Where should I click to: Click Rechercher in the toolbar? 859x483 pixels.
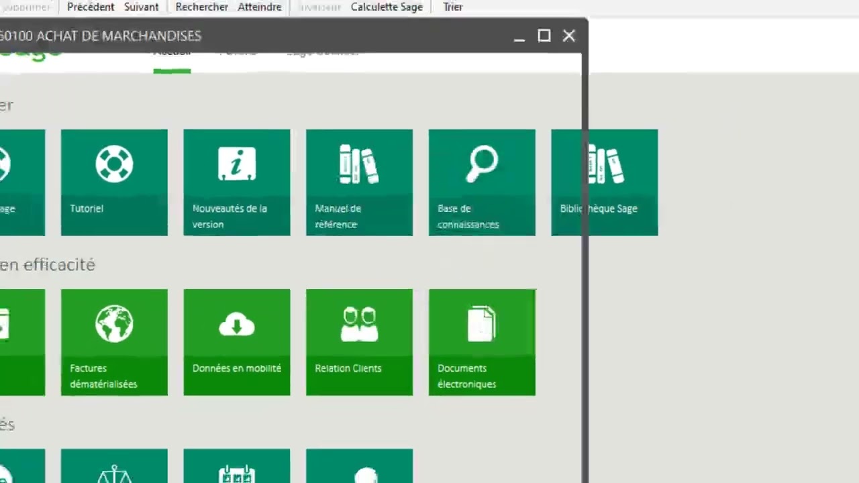(x=202, y=7)
